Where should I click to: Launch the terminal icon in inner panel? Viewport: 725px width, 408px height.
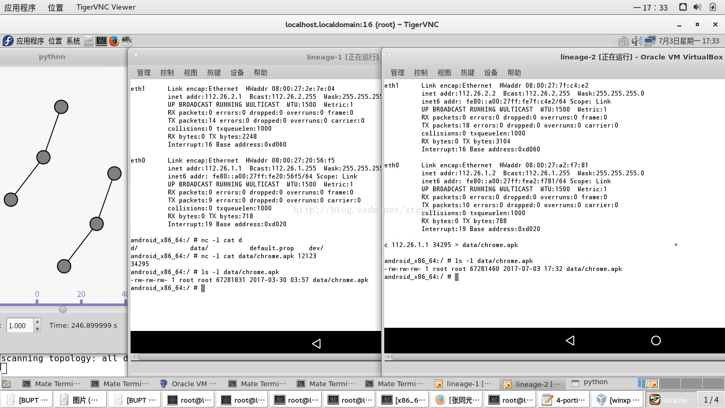click(101, 41)
